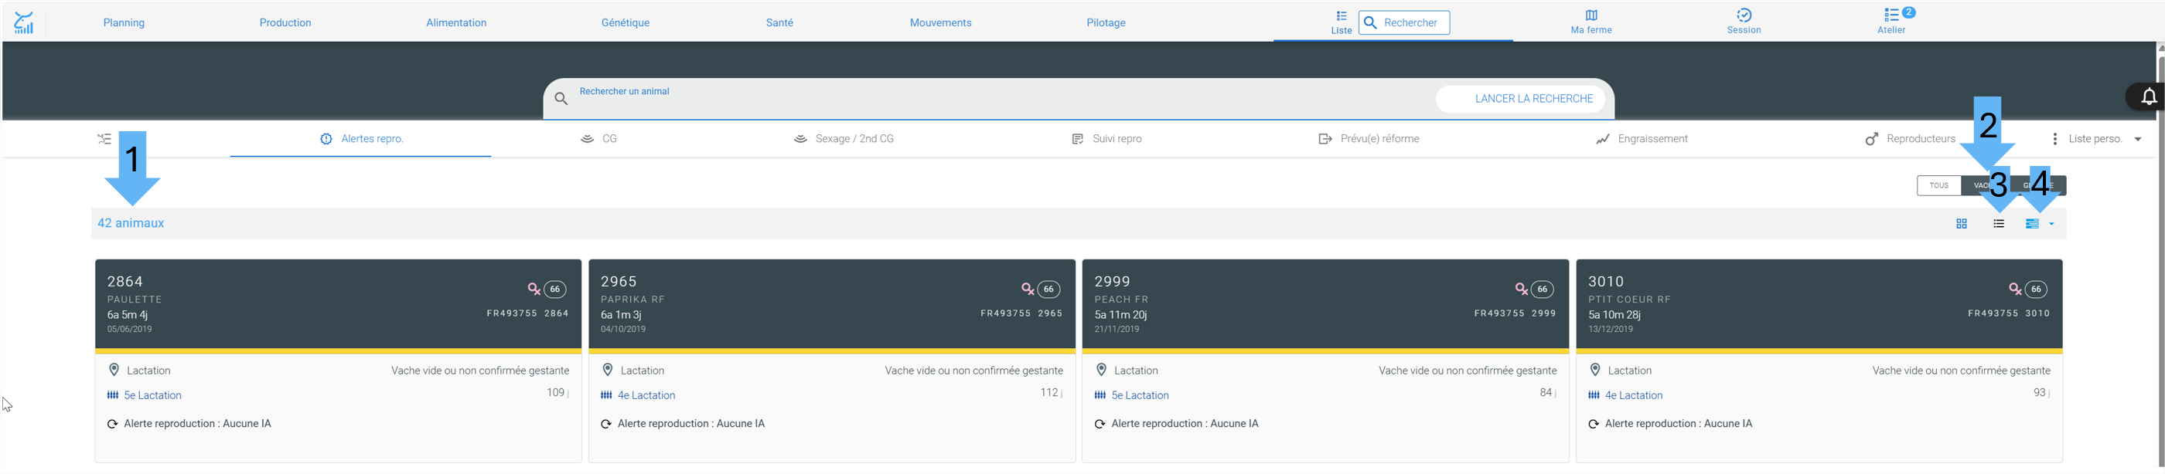This screenshot has height=474, width=2165.
Task: Open the filters panel icon beside Alertes repro.
Action: [104, 139]
